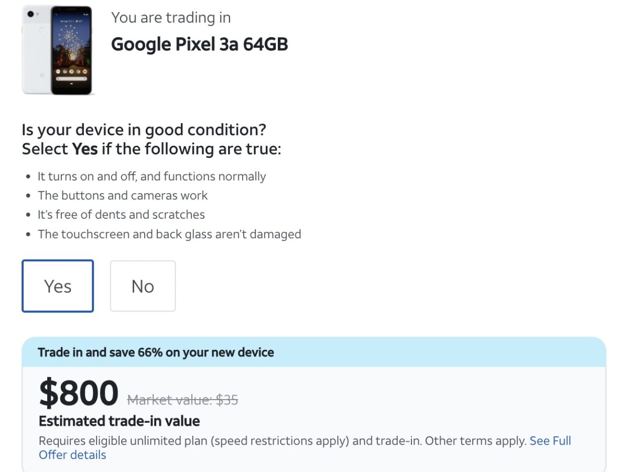The image size is (629, 472).
Task: Click the touchscreen and back glass bullet
Action: tap(169, 234)
